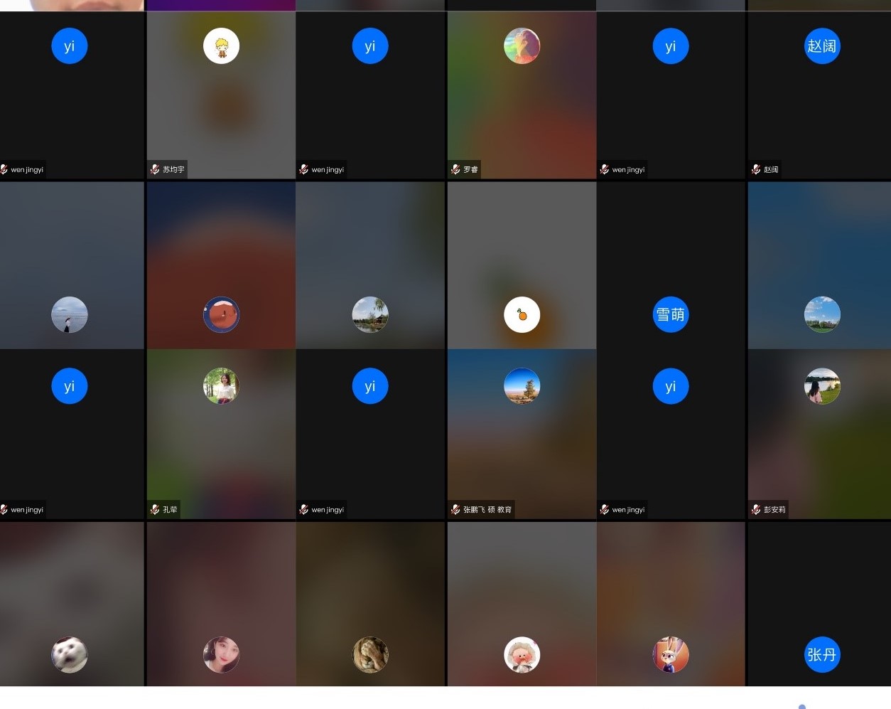Click muted mic icon for 张鹏飞 硕 教育
The image size is (891, 709).
(x=455, y=509)
